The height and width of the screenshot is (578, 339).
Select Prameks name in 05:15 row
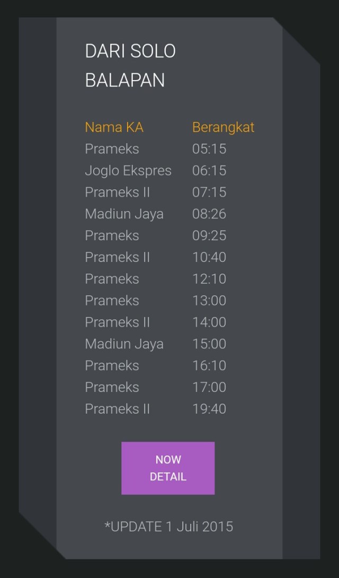pyautogui.click(x=112, y=149)
